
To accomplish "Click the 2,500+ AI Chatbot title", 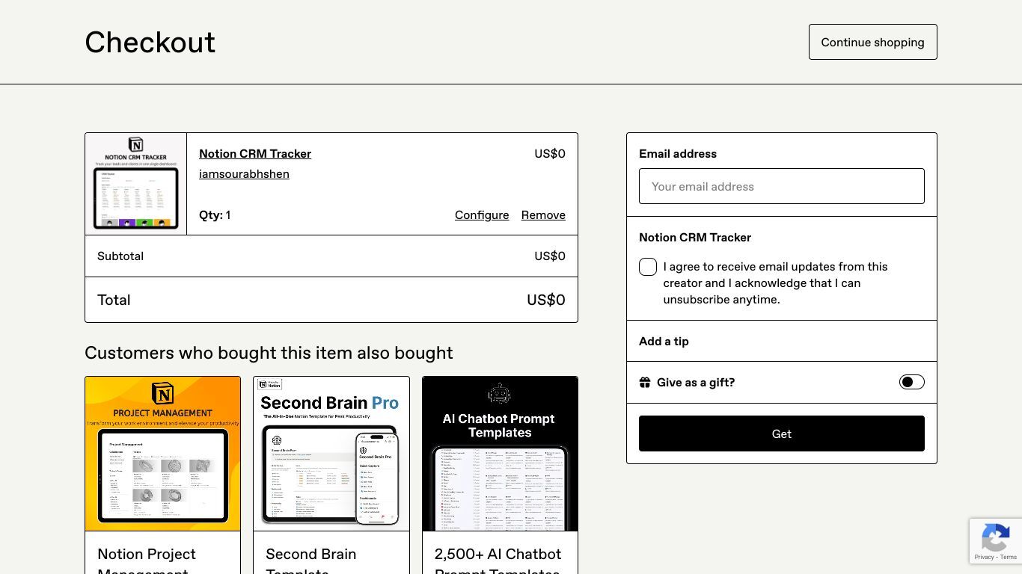I will [x=498, y=562].
